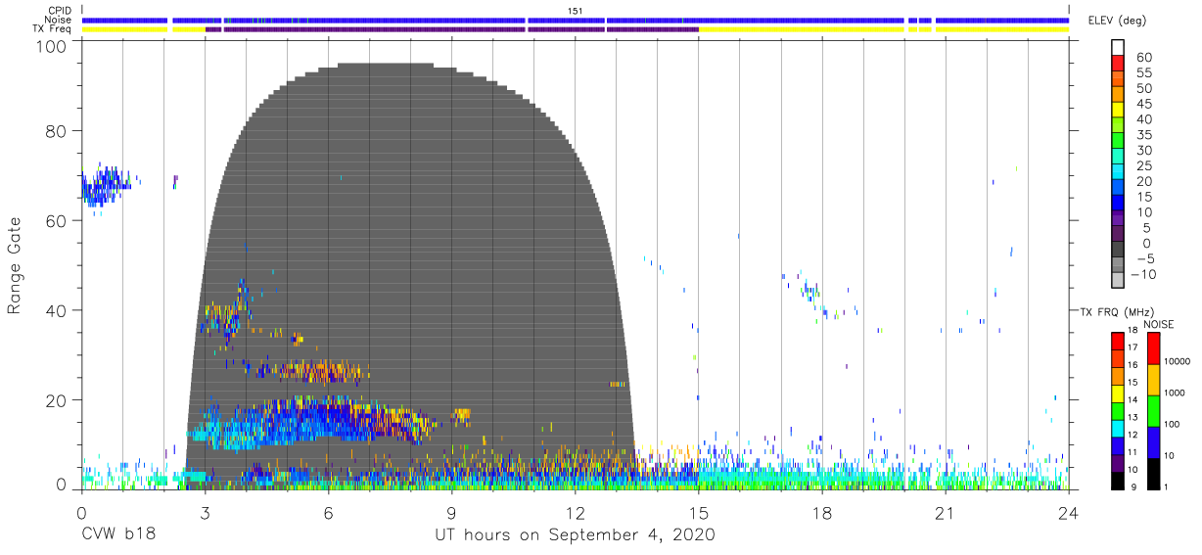Click the red segment of the ELEV color bar
This screenshot has width=1202, height=555.
[1117, 64]
